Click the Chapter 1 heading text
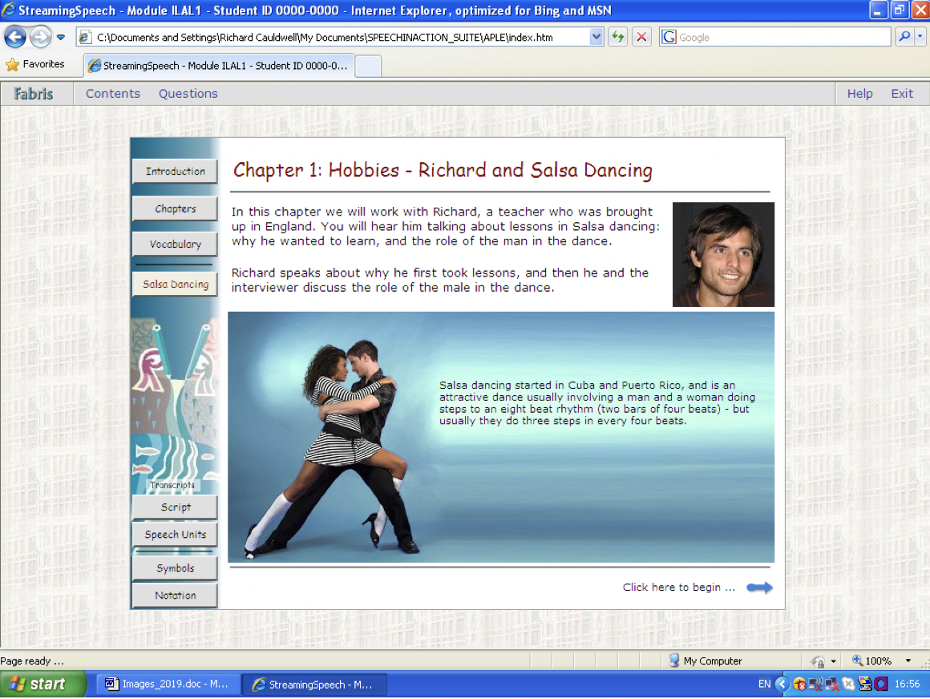This screenshot has height=699, width=930. 443,170
